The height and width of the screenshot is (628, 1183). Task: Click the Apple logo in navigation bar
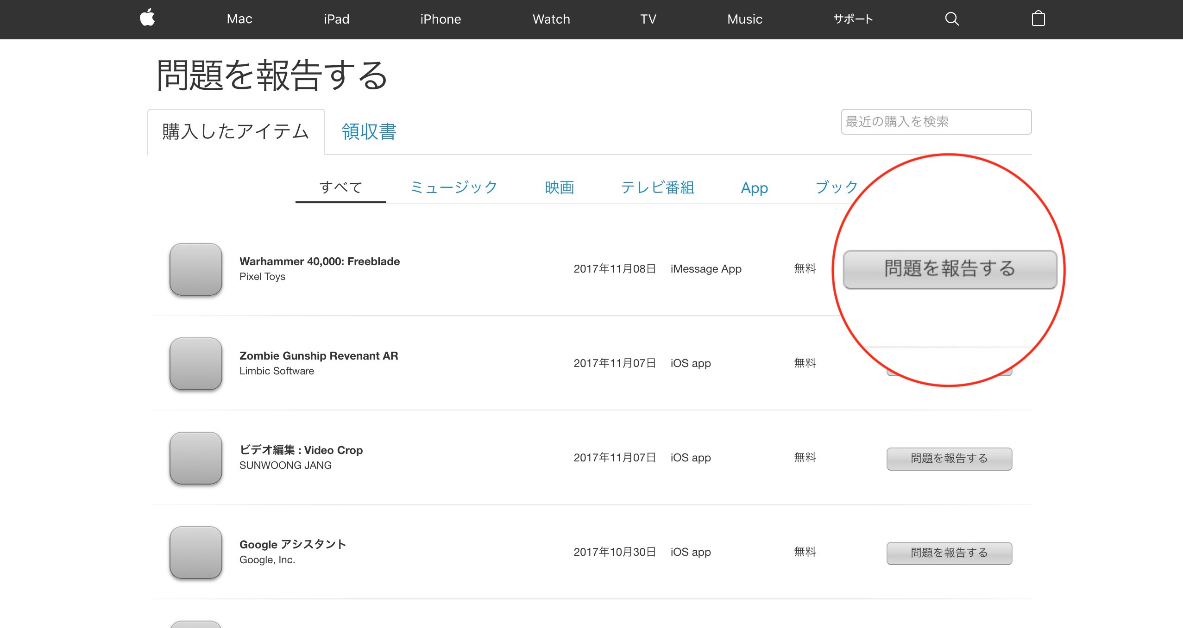pyautogui.click(x=147, y=18)
